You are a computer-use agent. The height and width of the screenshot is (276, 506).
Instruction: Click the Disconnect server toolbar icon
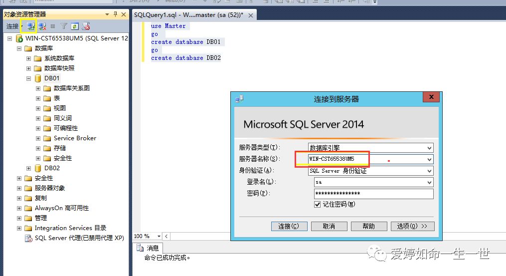pyautogui.click(x=42, y=26)
